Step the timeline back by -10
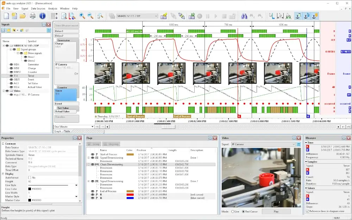The image size is (352, 220). point(97,127)
